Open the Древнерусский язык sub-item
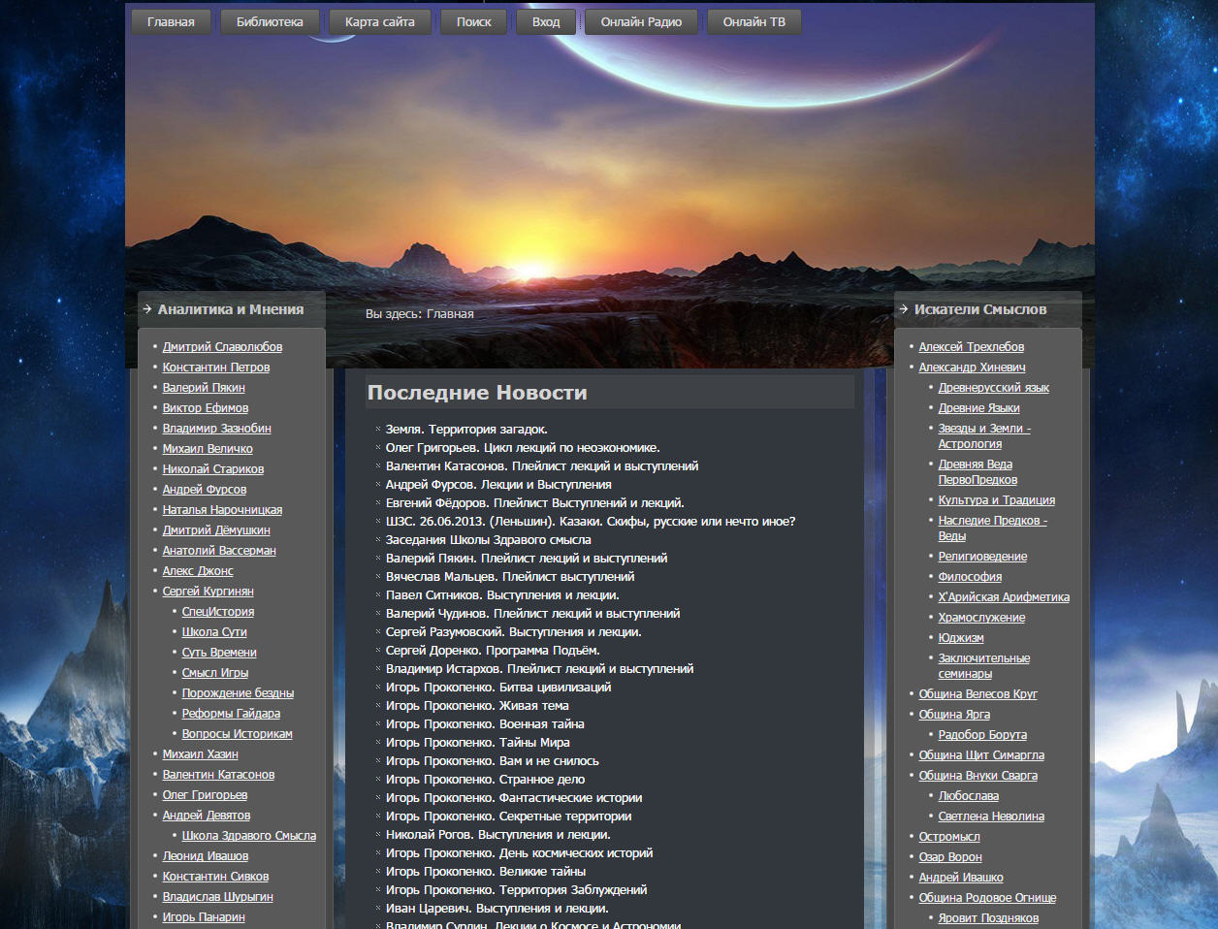Screen dimensions: 1218x929 pos(993,388)
